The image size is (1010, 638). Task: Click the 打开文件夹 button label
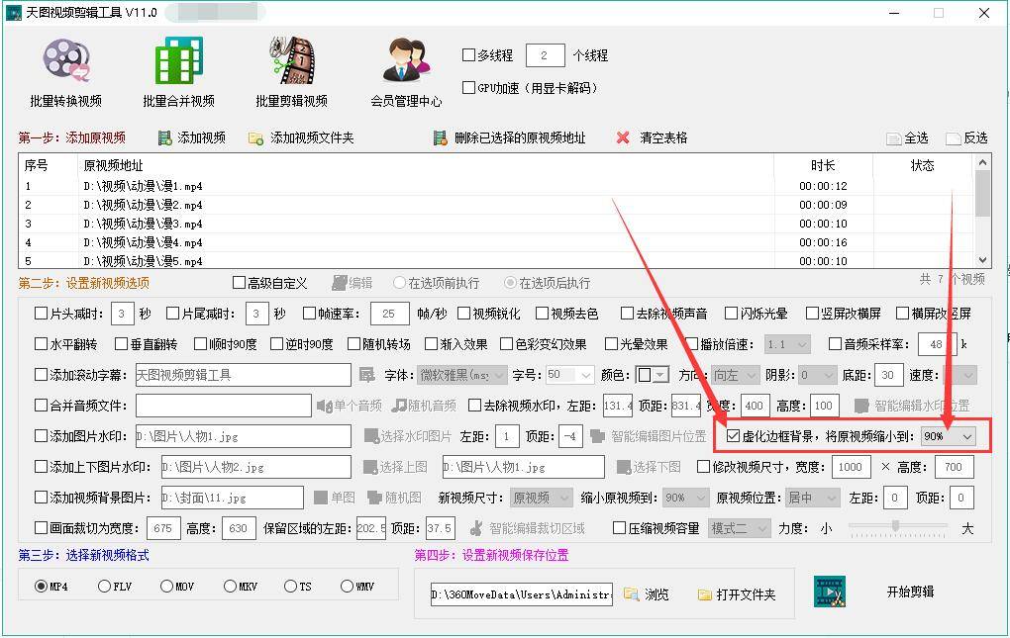pyautogui.click(x=746, y=594)
